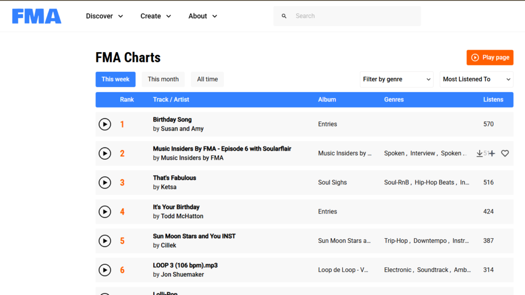The image size is (525, 295).
Task: Click the Rank column header
Action: [127, 100]
